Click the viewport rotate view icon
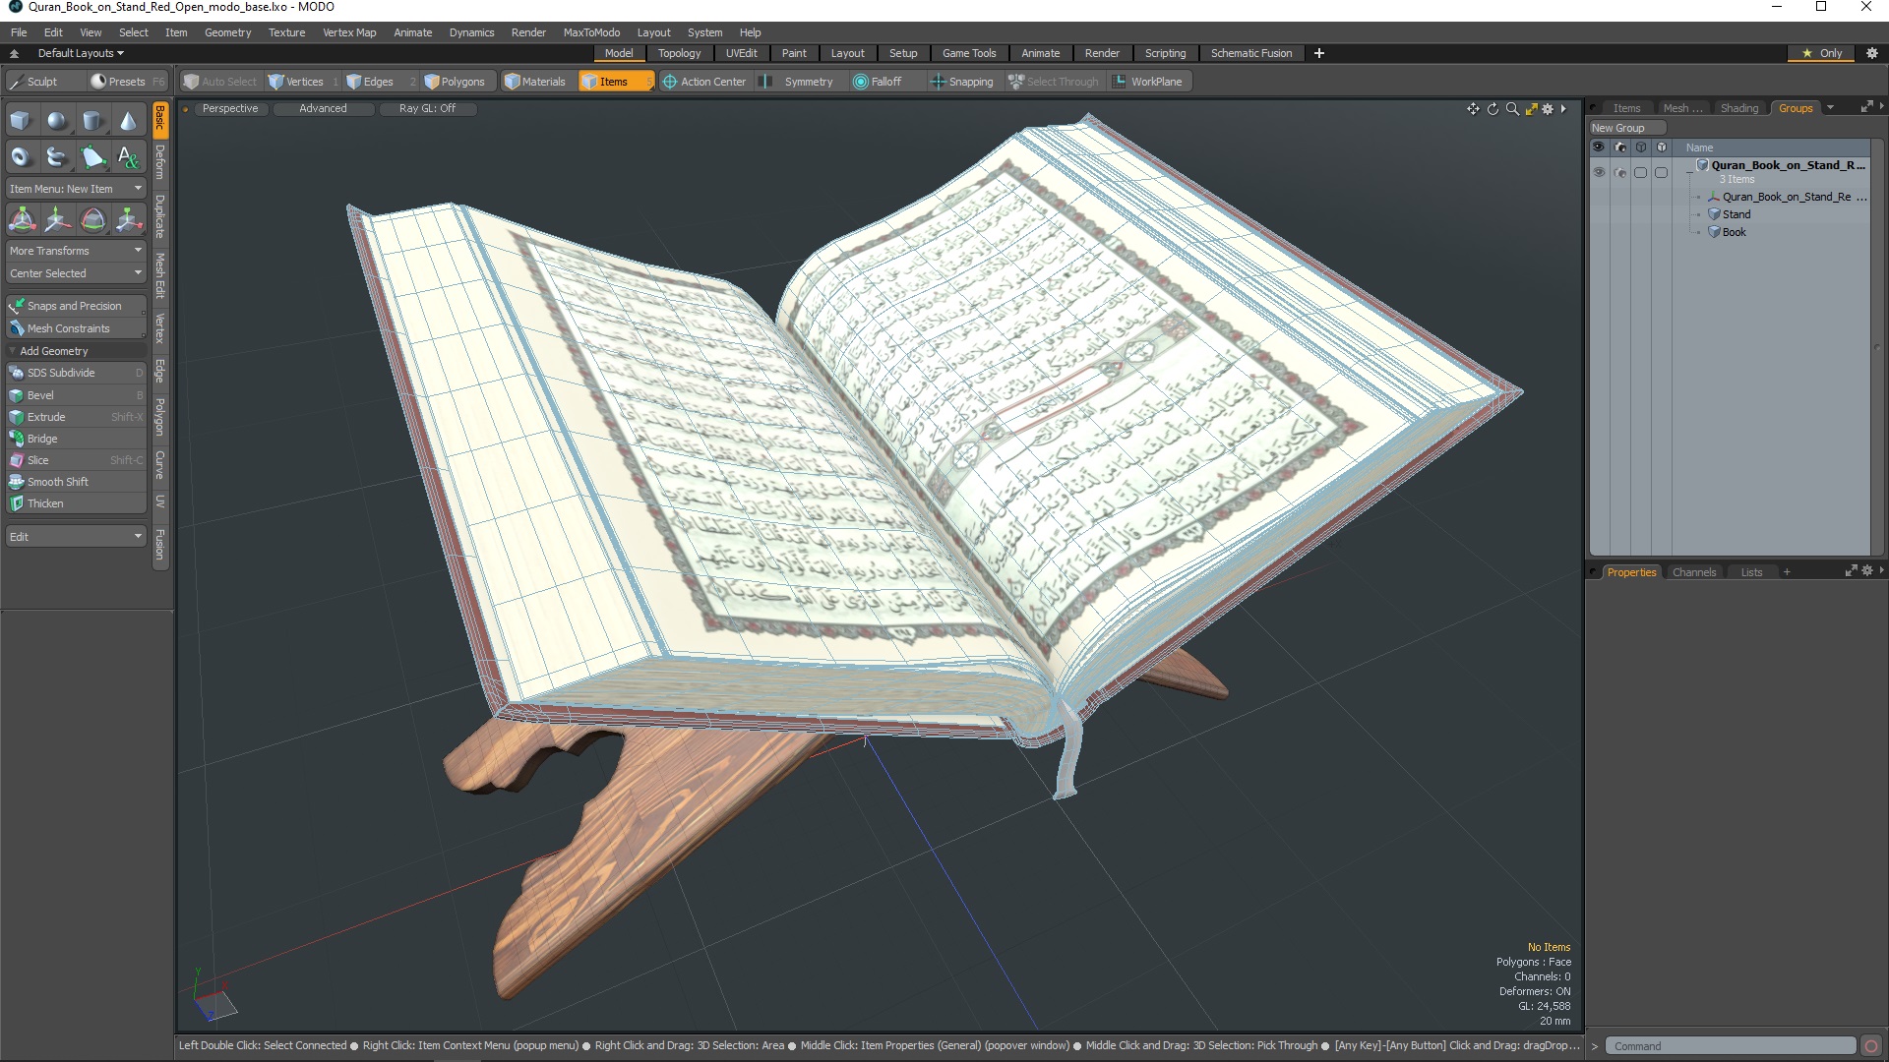Screen dimensions: 1889x1062 [x=1493, y=109]
